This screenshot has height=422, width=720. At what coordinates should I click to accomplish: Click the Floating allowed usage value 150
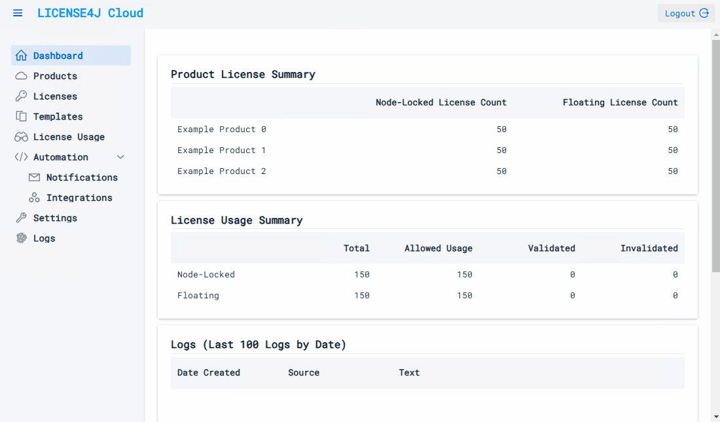pyautogui.click(x=464, y=295)
